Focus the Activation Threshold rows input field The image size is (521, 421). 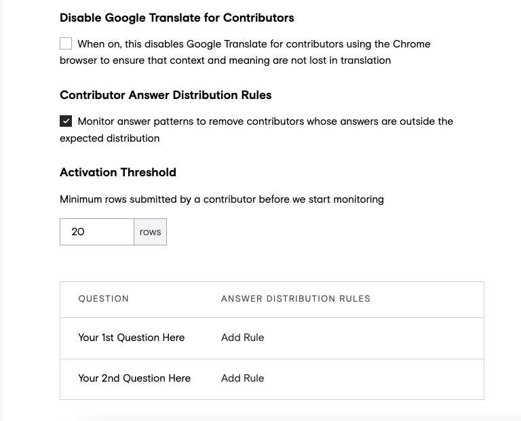(97, 232)
